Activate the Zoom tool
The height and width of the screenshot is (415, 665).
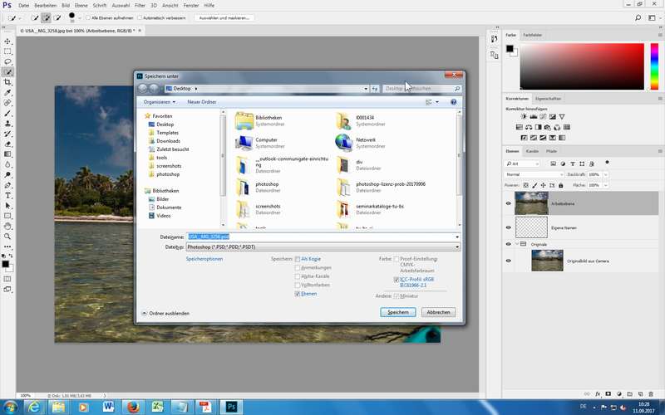[x=8, y=237]
